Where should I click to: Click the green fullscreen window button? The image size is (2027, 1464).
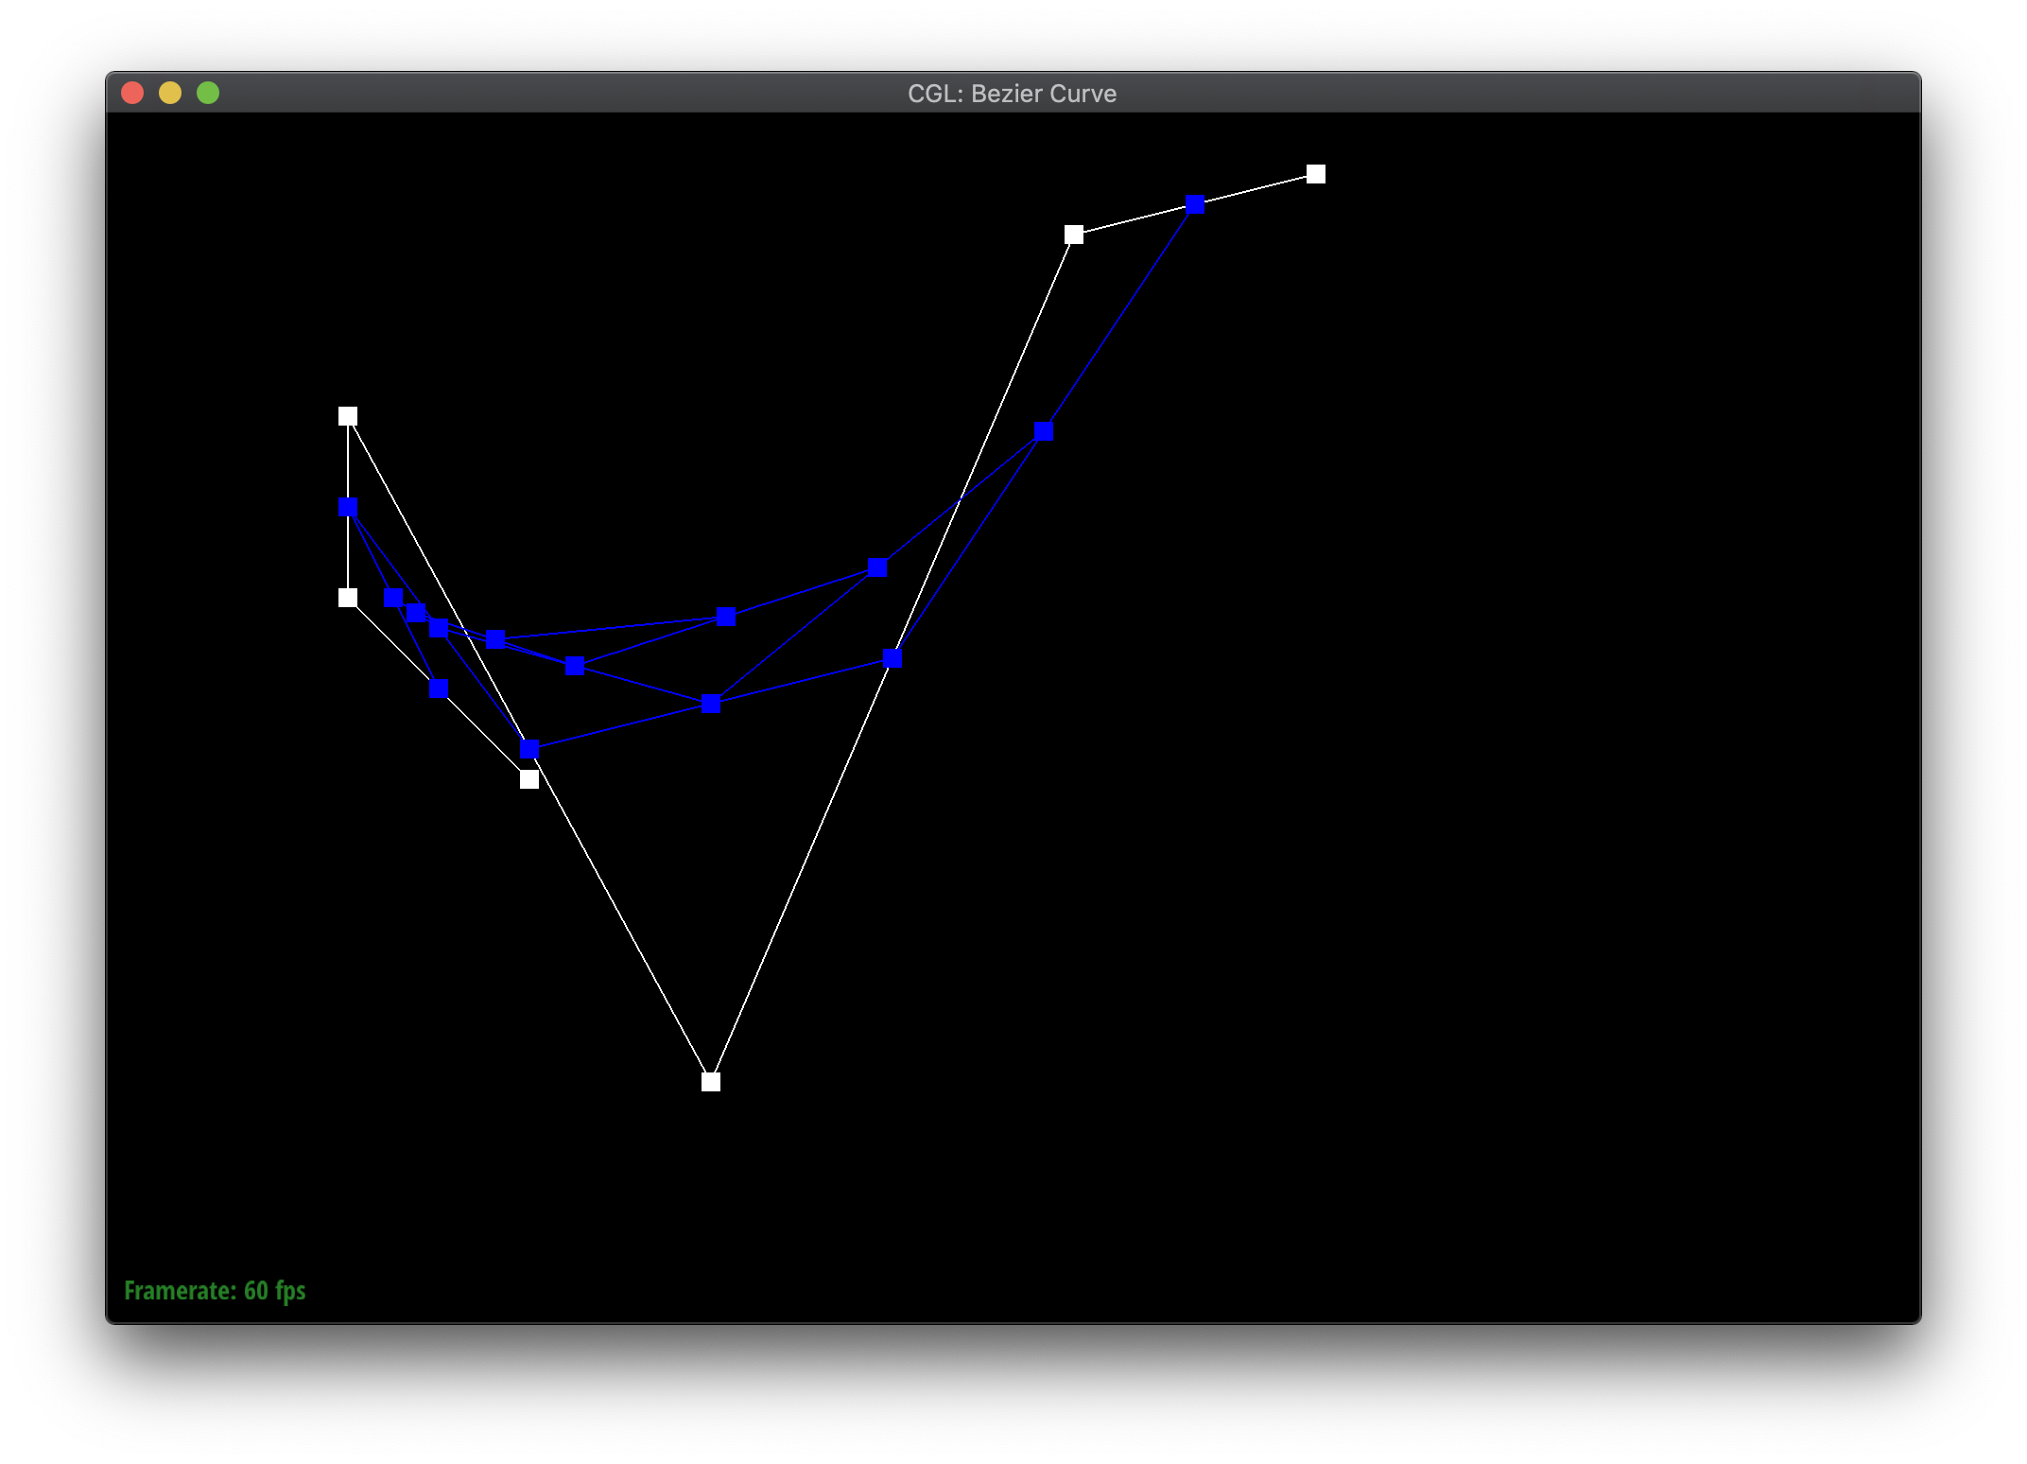tap(208, 93)
